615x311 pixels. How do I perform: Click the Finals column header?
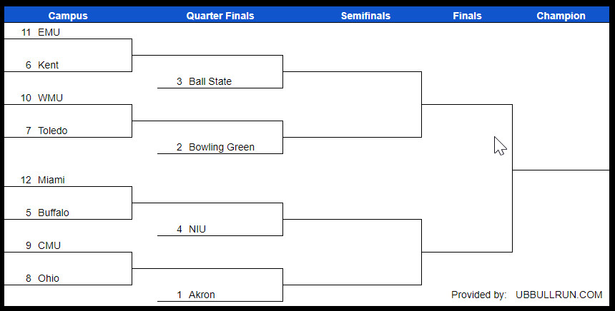(x=467, y=16)
